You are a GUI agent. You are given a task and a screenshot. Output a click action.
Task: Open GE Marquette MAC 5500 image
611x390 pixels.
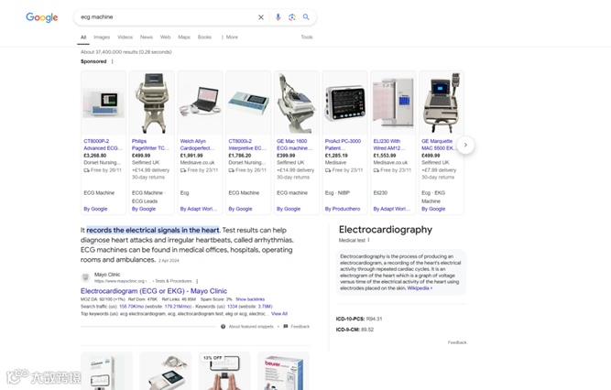coord(442,103)
